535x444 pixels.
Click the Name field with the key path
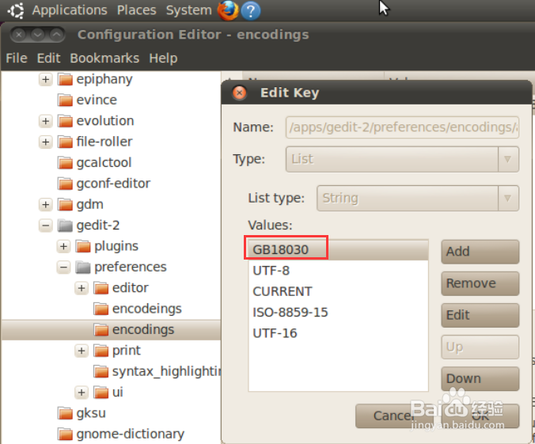[x=402, y=127]
